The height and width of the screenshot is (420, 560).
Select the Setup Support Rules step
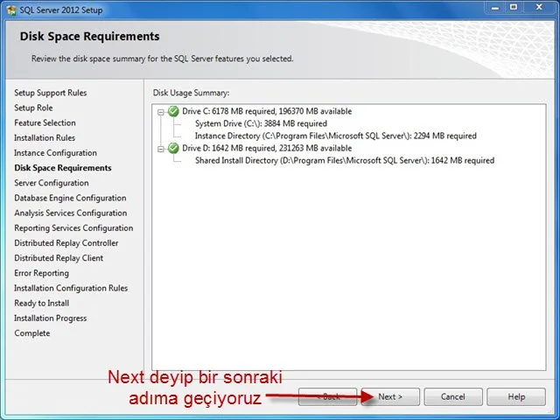(51, 93)
